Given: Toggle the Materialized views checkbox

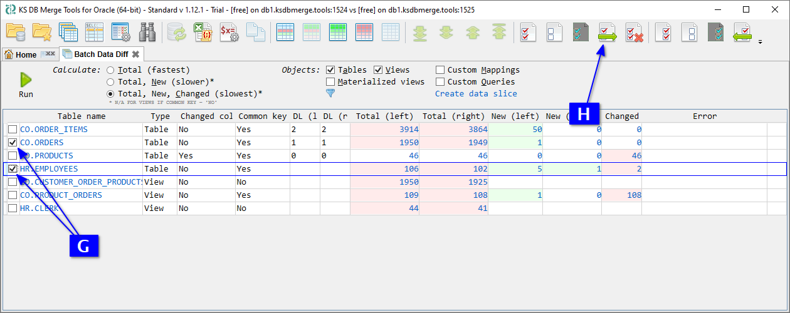Looking at the screenshot, I should (x=330, y=82).
